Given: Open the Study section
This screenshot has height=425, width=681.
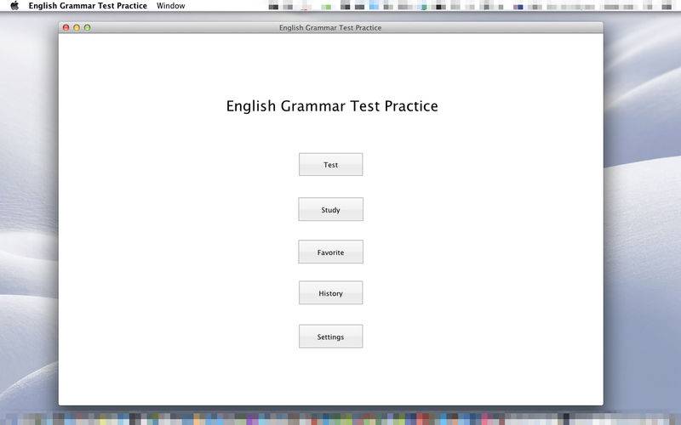Looking at the screenshot, I should click(330, 209).
